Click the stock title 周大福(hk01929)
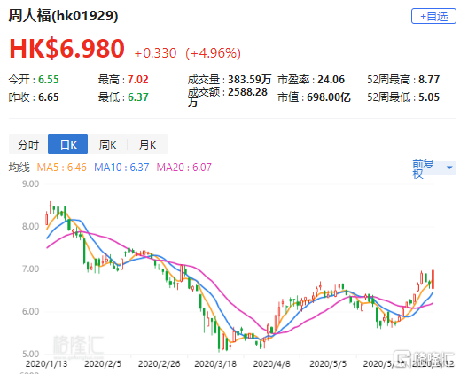Image resolution: width=460 pixels, height=374 pixels. (x=63, y=15)
